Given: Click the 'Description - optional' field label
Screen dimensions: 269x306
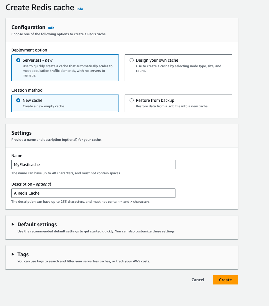Looking at the screenshot, I should click(31, 184).
